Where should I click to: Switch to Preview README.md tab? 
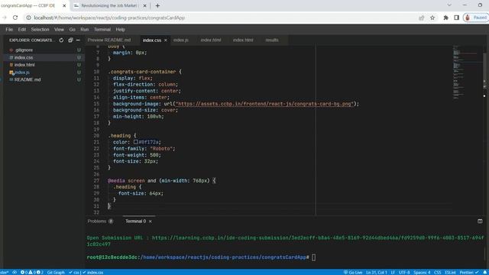pos(109,40)
